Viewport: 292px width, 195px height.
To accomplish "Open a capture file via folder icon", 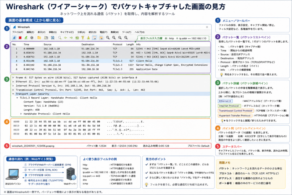I will pyautogui.click(x=39, y=38).
